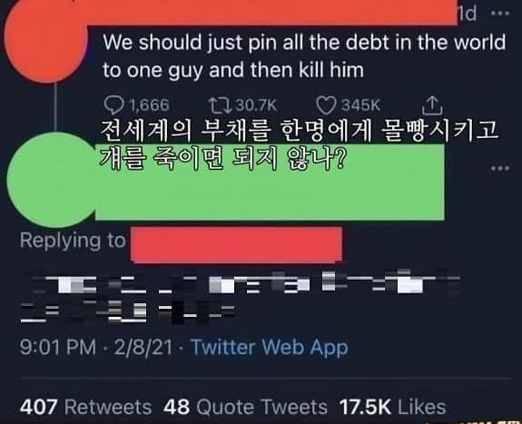Viewport: 522px width, 424px height.
Task: Retweet the debt tweet via 30.7K icon
Action: coord(220,105)
